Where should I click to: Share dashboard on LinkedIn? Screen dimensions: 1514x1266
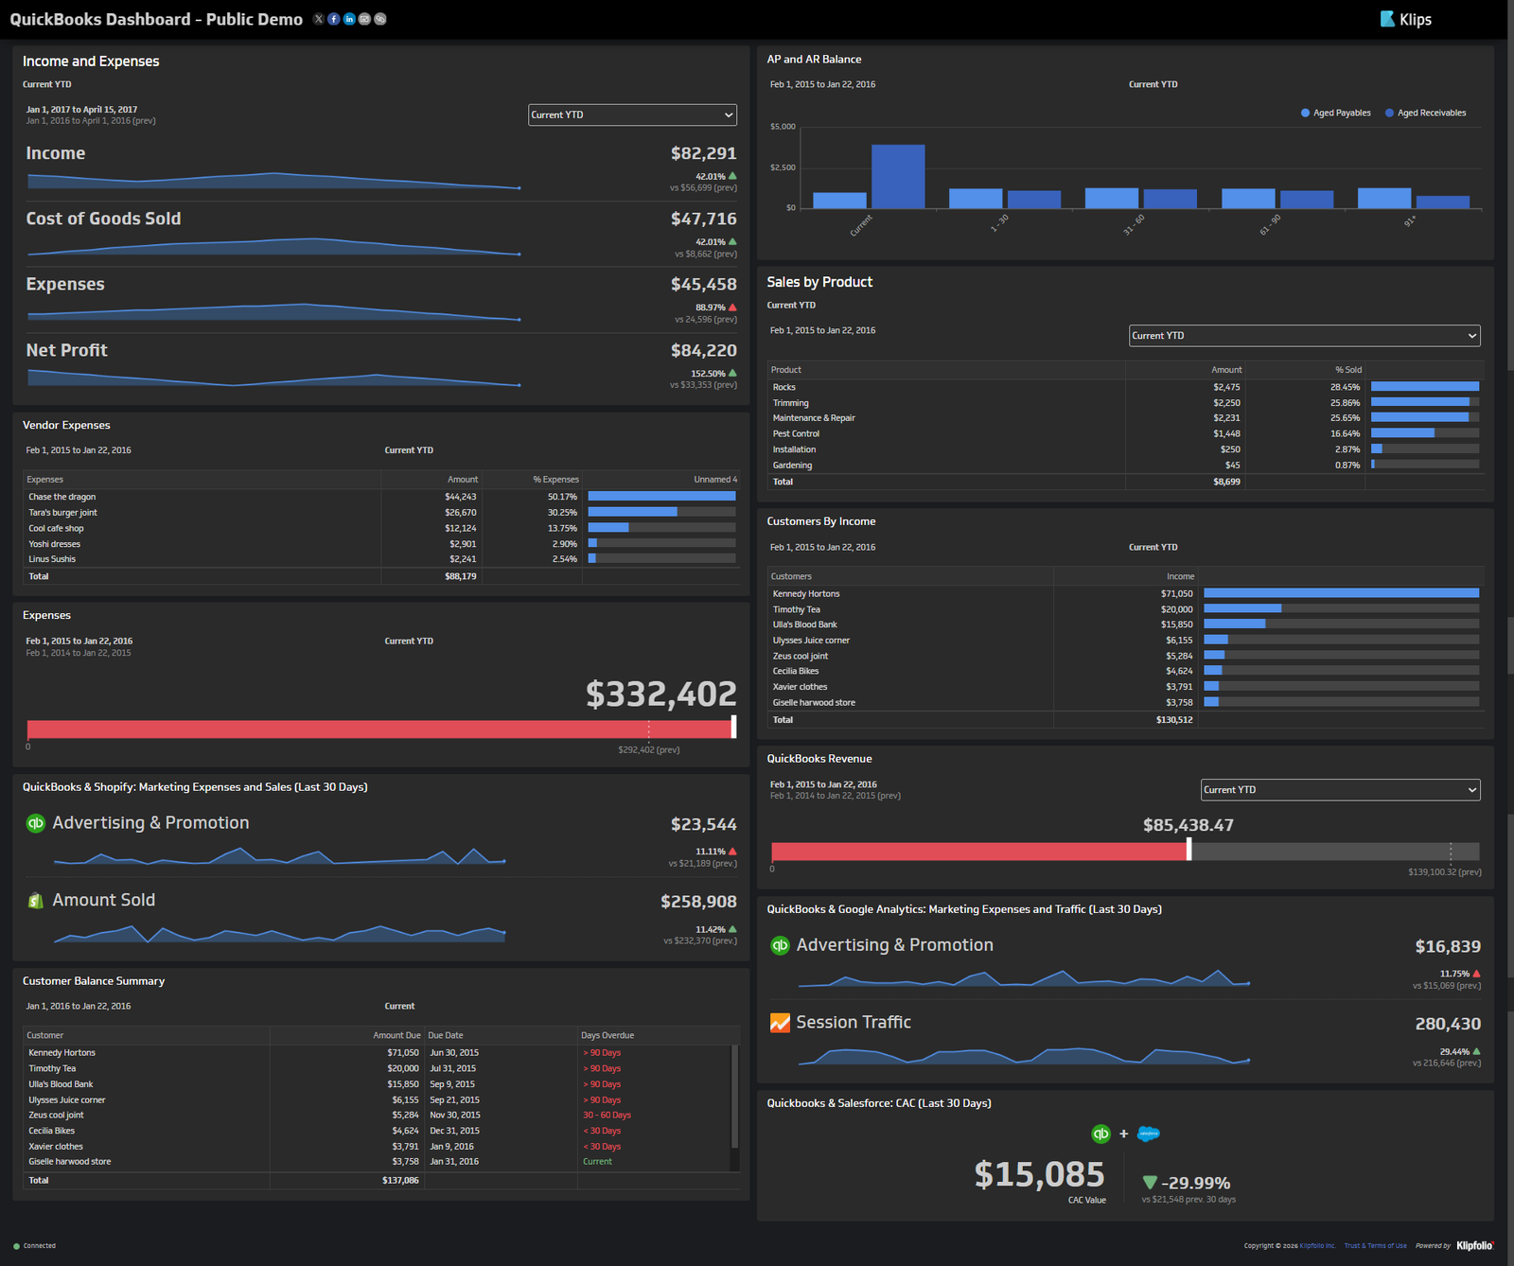(x=349, y=19)
